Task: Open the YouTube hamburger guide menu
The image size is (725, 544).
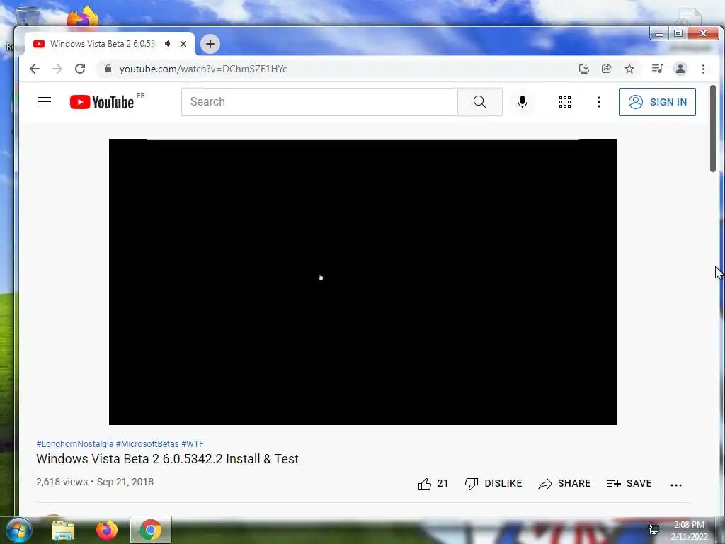Action: coord(45,102)
